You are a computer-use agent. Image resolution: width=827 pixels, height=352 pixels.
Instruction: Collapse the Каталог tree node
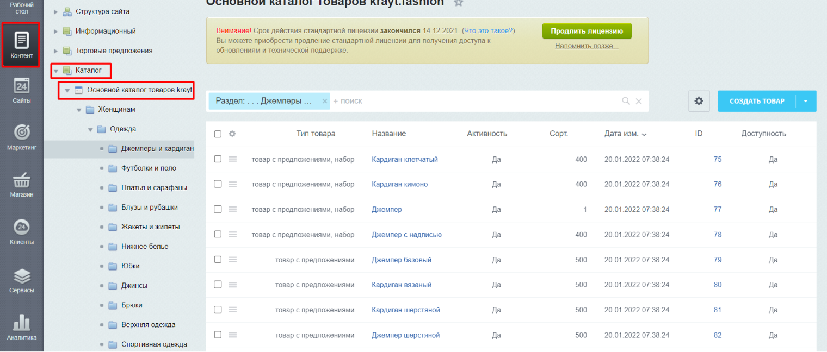56,71
